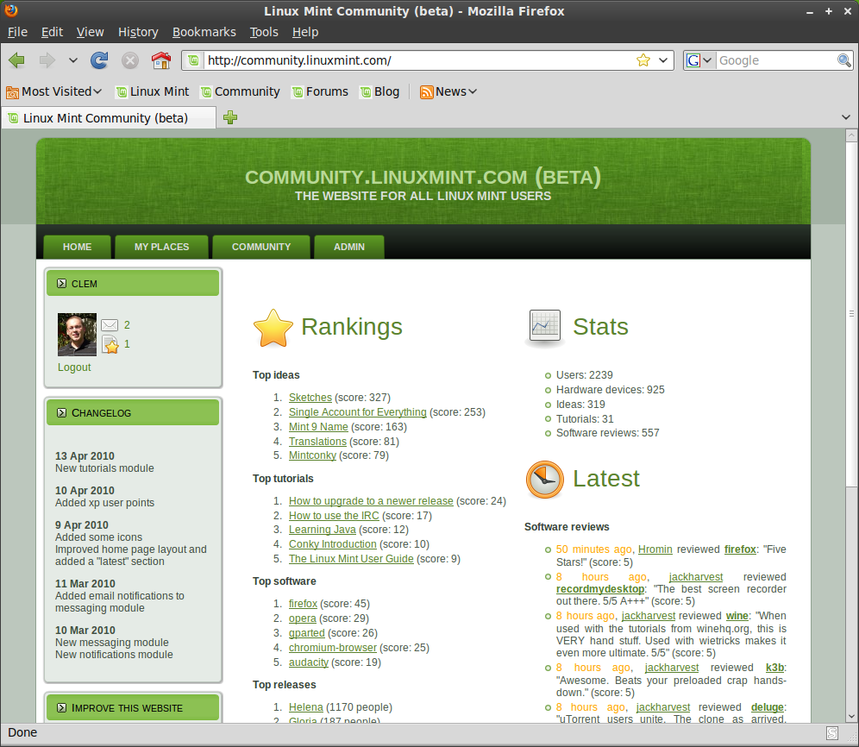Open the COMMUNITY site tab
Viewport: 859px width, 747px height.
pyautogui.click(x=261, y=247)
